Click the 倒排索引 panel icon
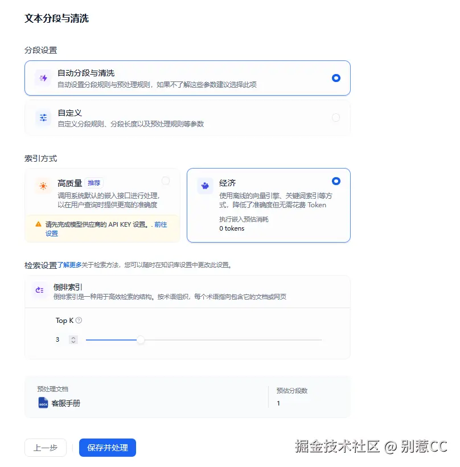This screenshot has width=460, height=467. click(x=39, y=290)
